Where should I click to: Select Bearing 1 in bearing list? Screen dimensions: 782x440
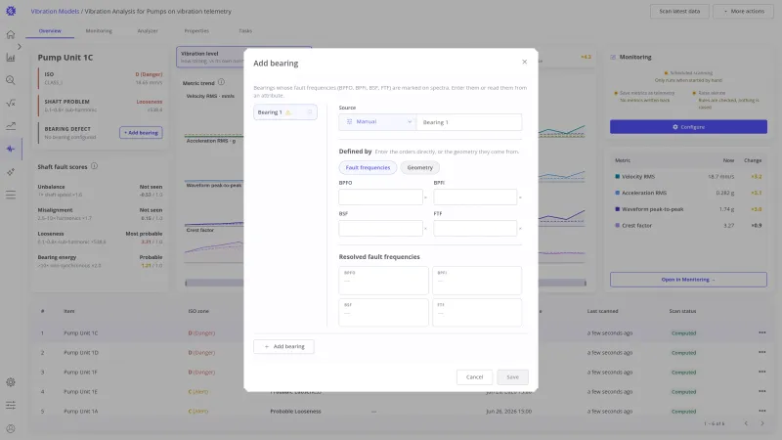(285, 112)
